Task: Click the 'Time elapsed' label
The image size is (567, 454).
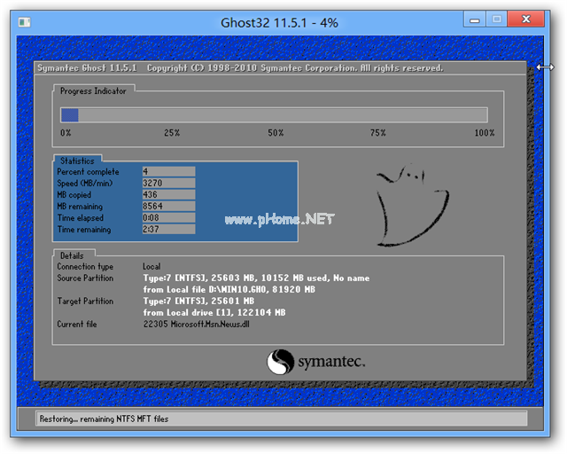Action: 81,218
